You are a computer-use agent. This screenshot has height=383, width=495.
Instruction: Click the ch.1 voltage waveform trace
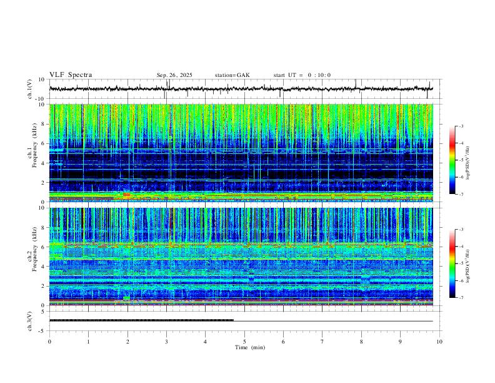point(241,89)
